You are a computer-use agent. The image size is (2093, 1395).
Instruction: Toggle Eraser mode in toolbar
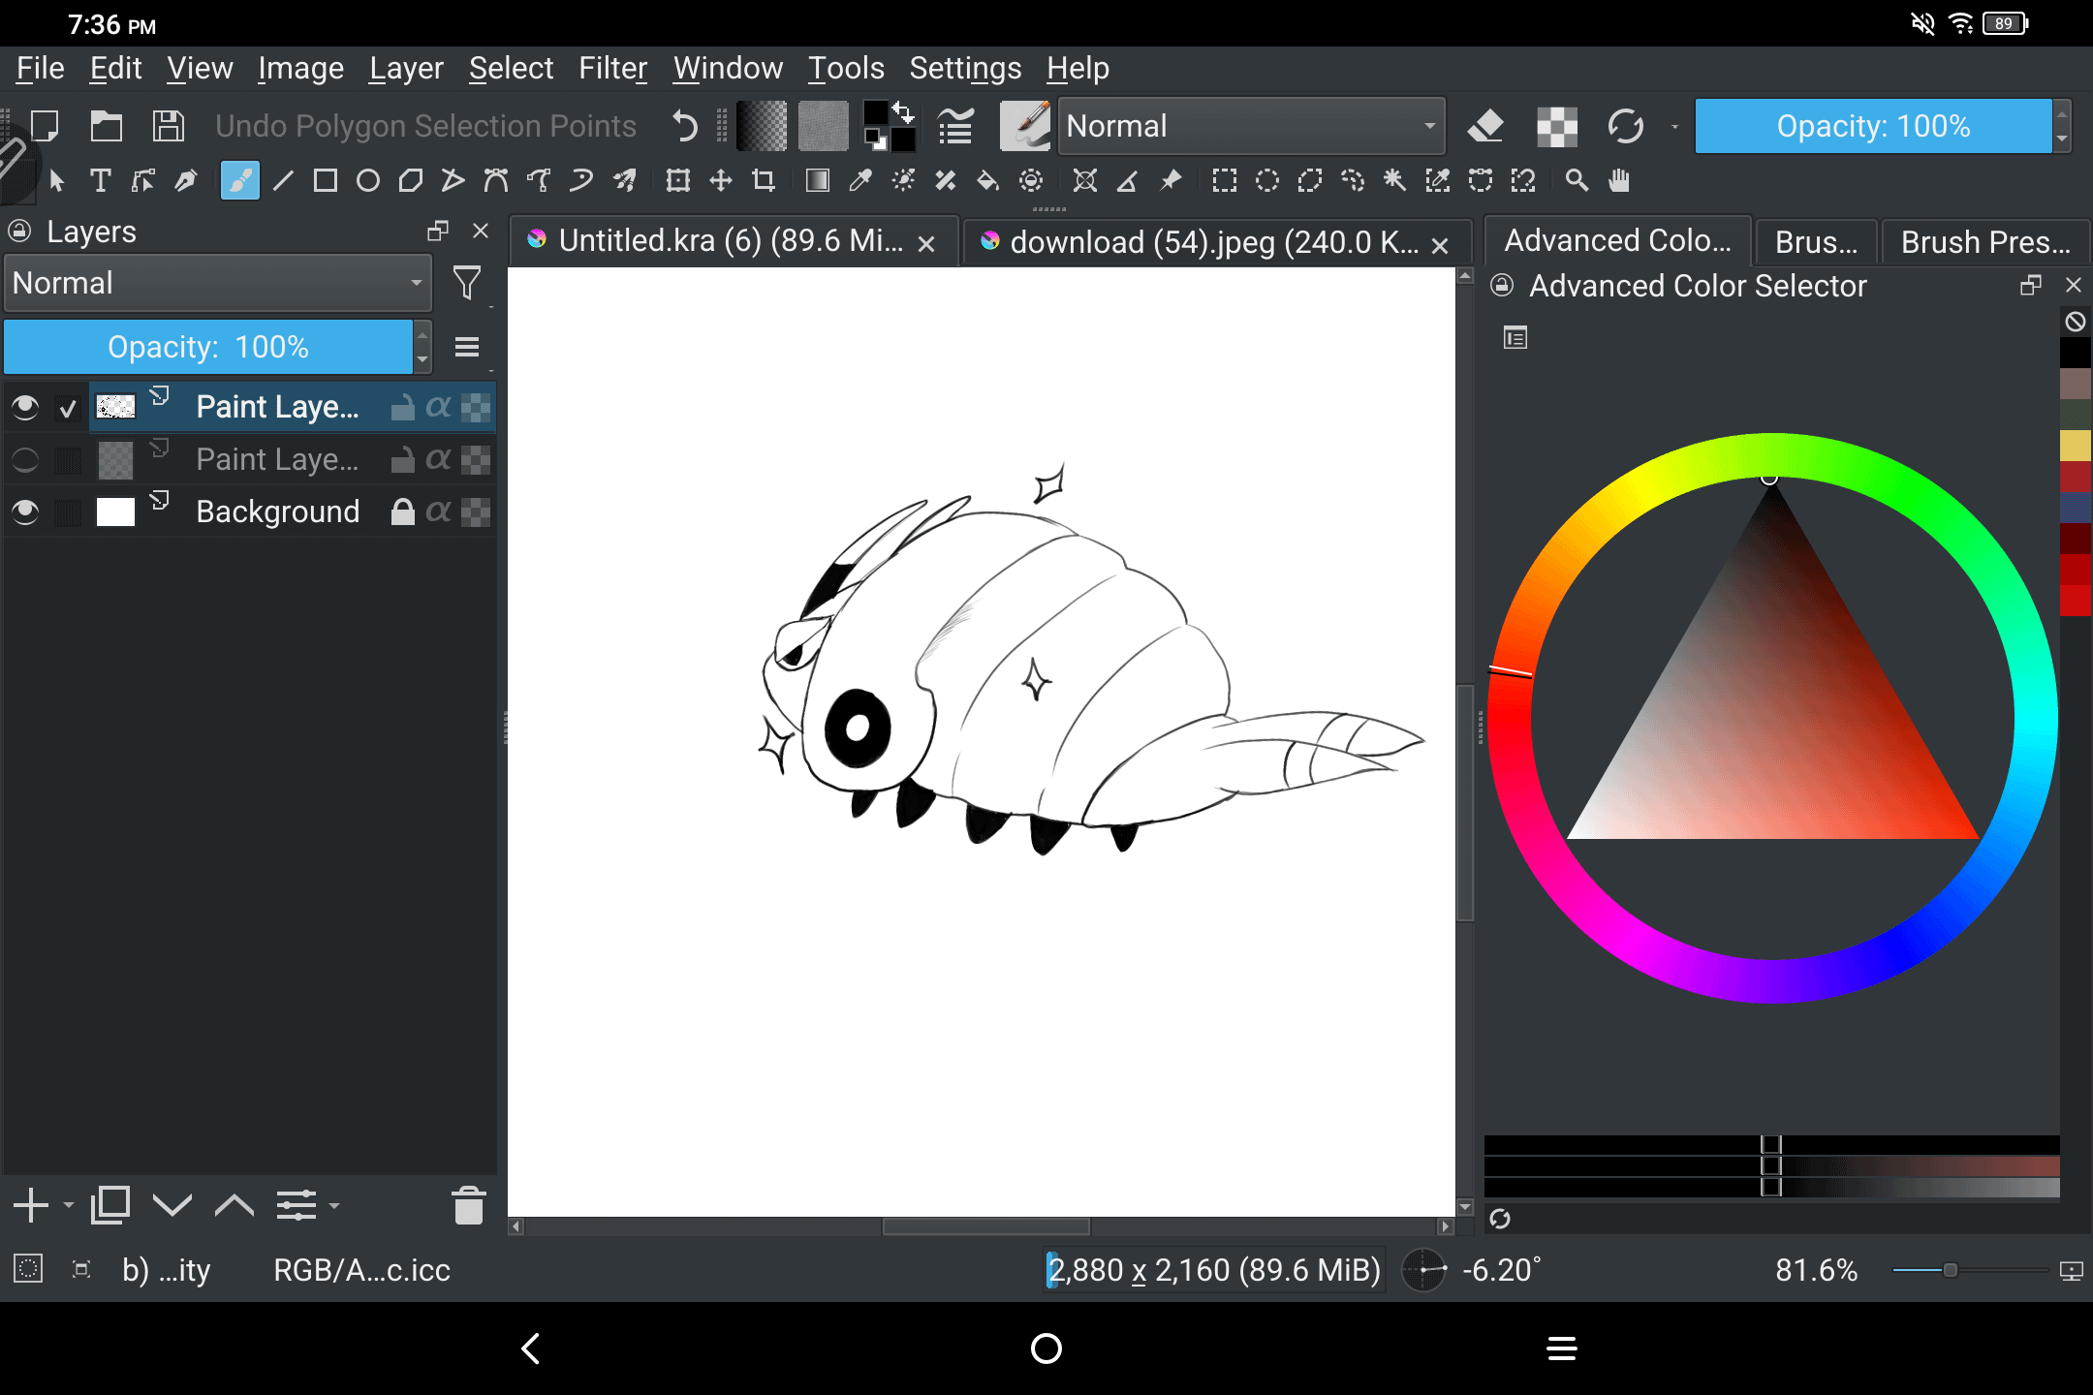[1485, 126]
